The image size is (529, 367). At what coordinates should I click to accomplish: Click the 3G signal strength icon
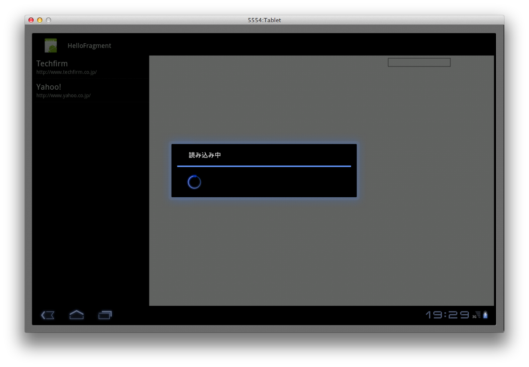[x=477, y=315]
